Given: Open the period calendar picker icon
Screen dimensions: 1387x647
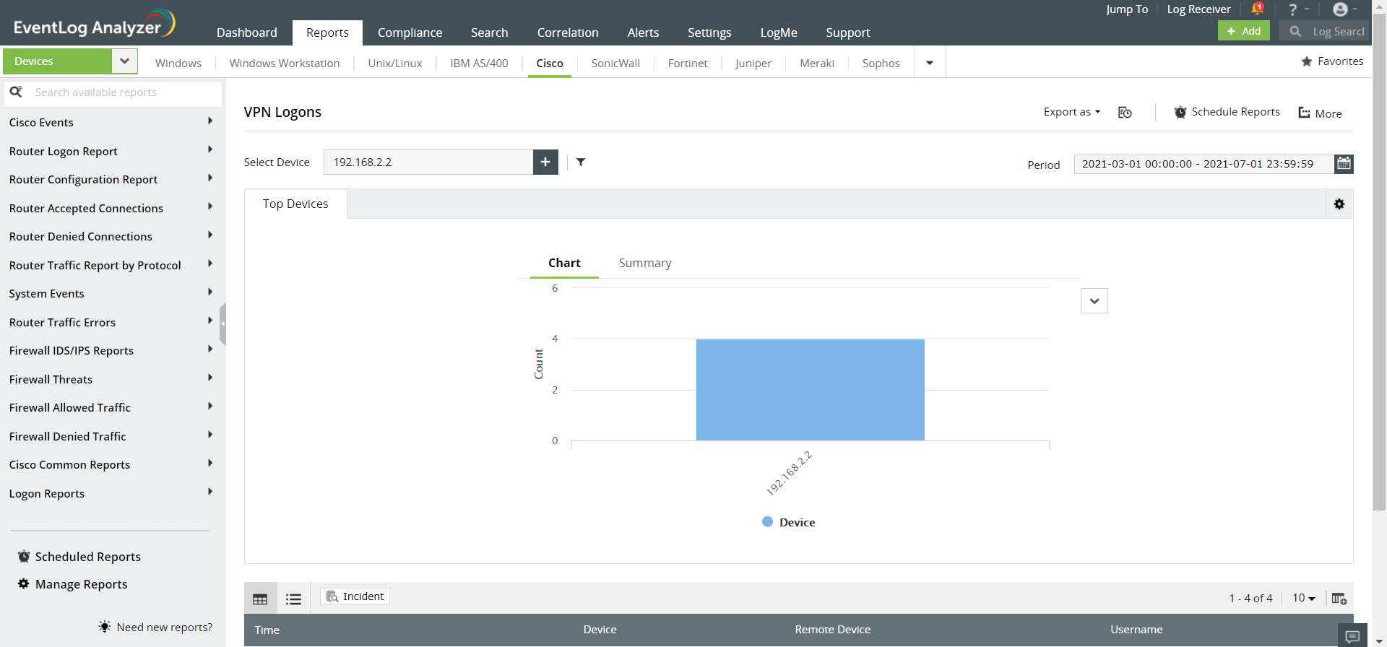Looking at the screenshot, I should pyautogui.click(x=1344, y=163).
